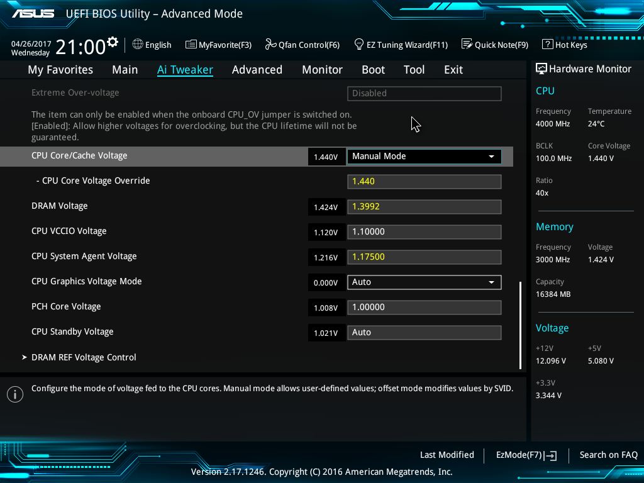The width and height of the screenshot is (644, 483).
Task: Click the MyFavorite list icon
Action: (191, 45)
